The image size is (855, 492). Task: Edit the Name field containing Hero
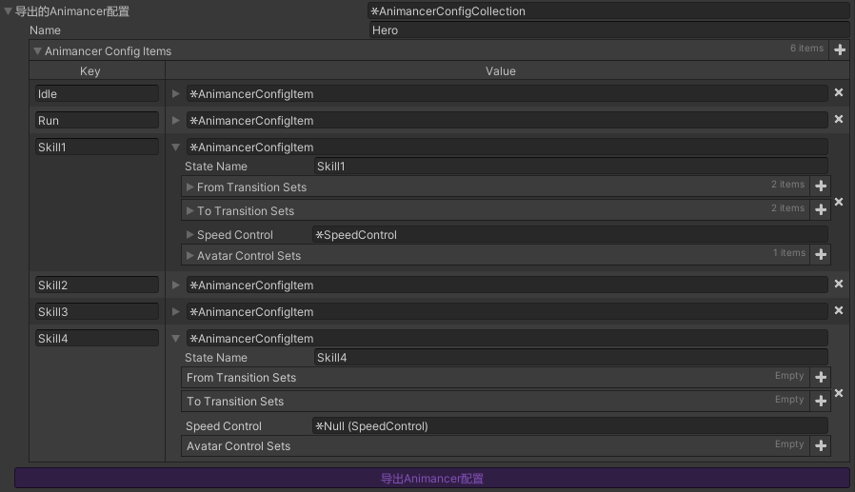pos(609,30)
